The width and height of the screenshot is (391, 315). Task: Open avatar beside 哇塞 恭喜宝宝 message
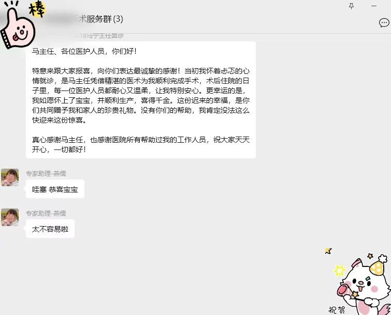(x=10, y=177)
